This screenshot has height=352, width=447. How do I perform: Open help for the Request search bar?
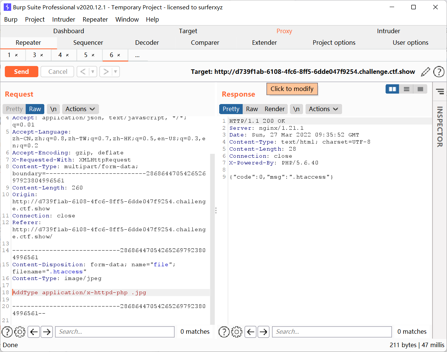click(7, 331)
